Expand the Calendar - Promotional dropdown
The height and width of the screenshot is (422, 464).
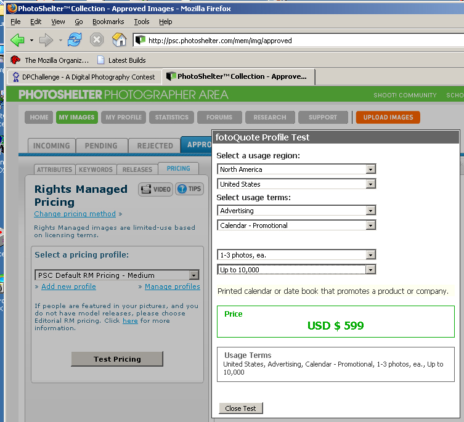click(x=296, y=225)
